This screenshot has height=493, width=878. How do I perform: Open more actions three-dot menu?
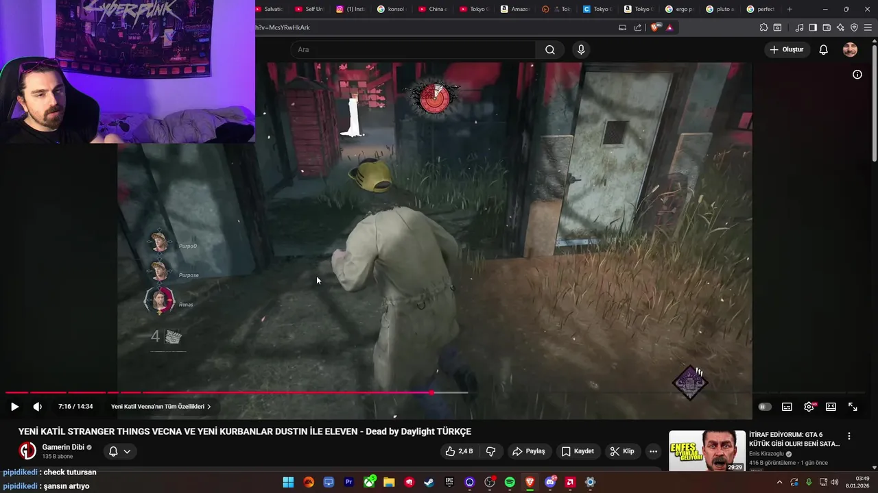tap(653, 451)
